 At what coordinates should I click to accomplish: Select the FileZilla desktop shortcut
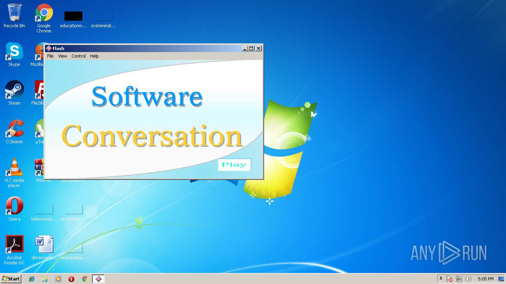pyautogui.click(x=38, y=93)
